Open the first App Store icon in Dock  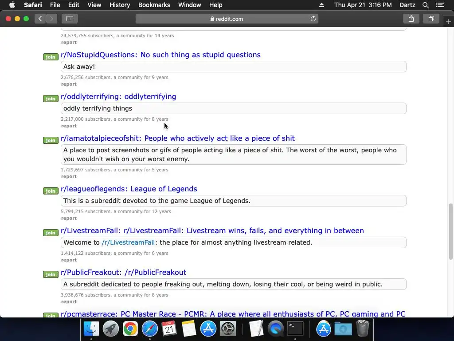pos(208,329)
